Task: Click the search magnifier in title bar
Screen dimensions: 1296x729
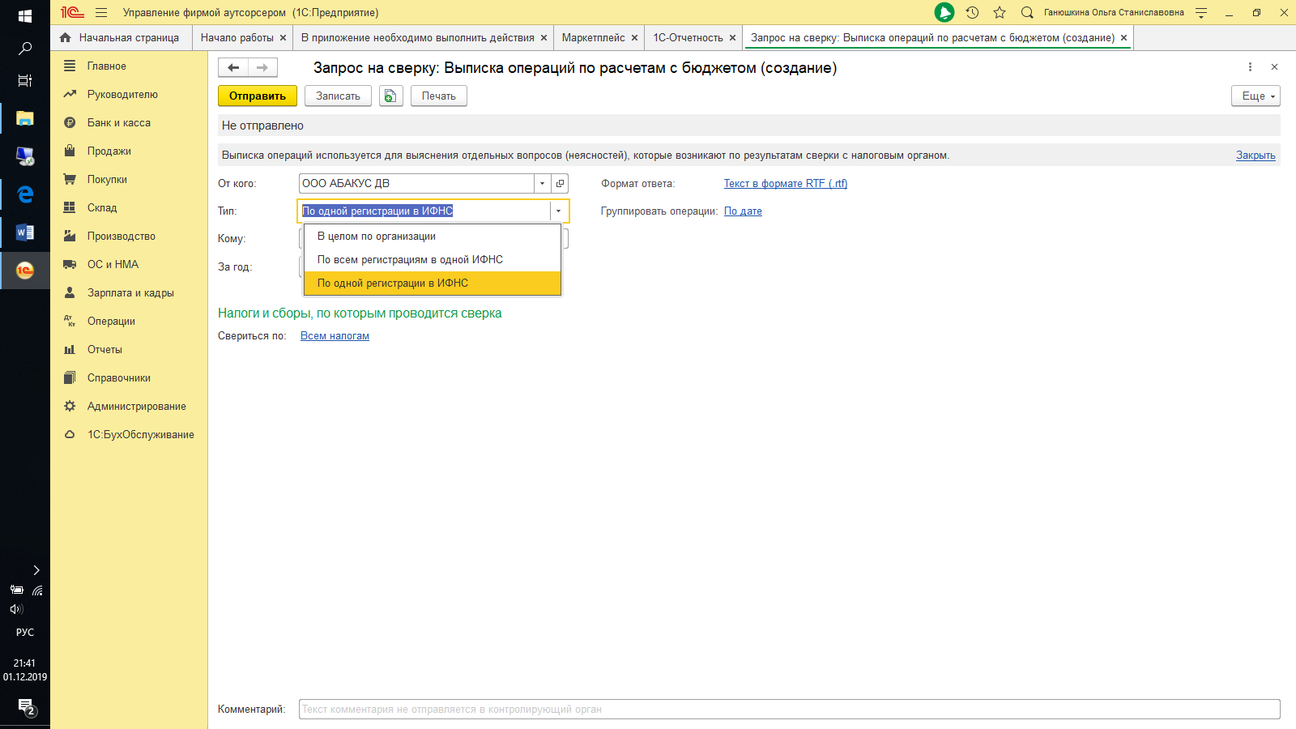Action: pos(1027,13)
